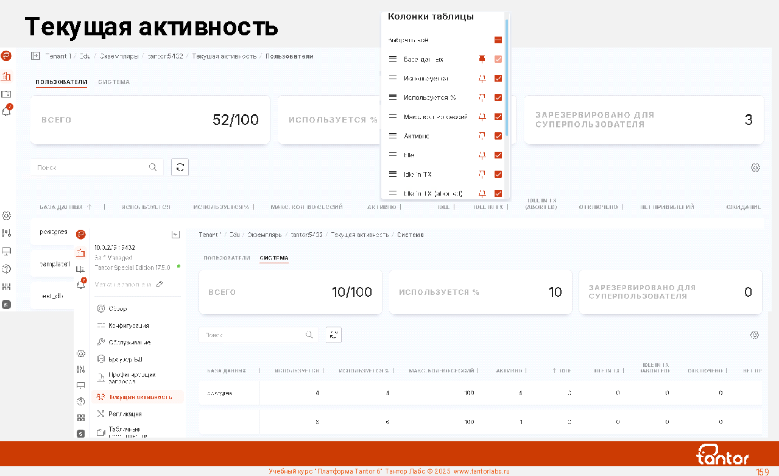The image size is (779, 476).
Task: Uncheck the Idle in TX column checkbox
Action: coord(498,174)
